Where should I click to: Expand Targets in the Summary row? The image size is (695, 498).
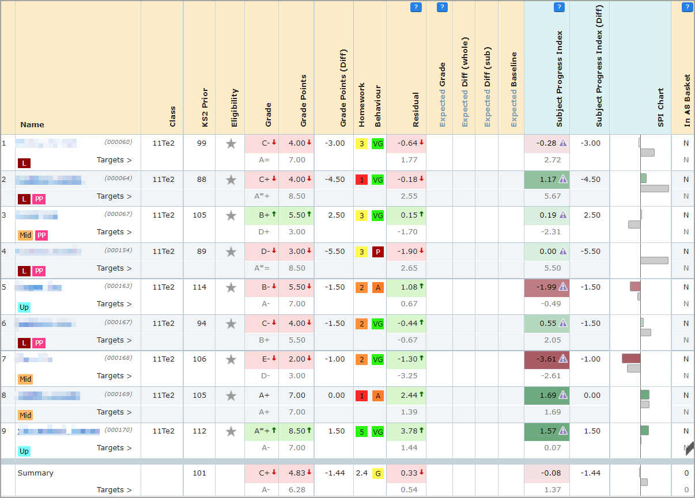pos(114,490)
